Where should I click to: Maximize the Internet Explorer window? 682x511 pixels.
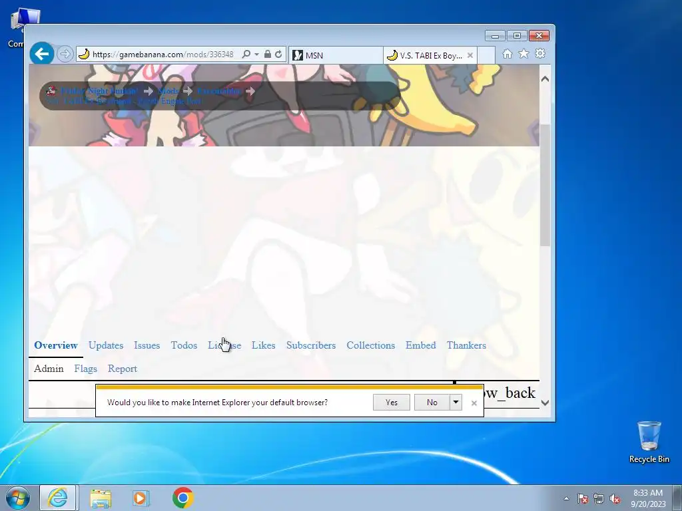click(517, 36)
